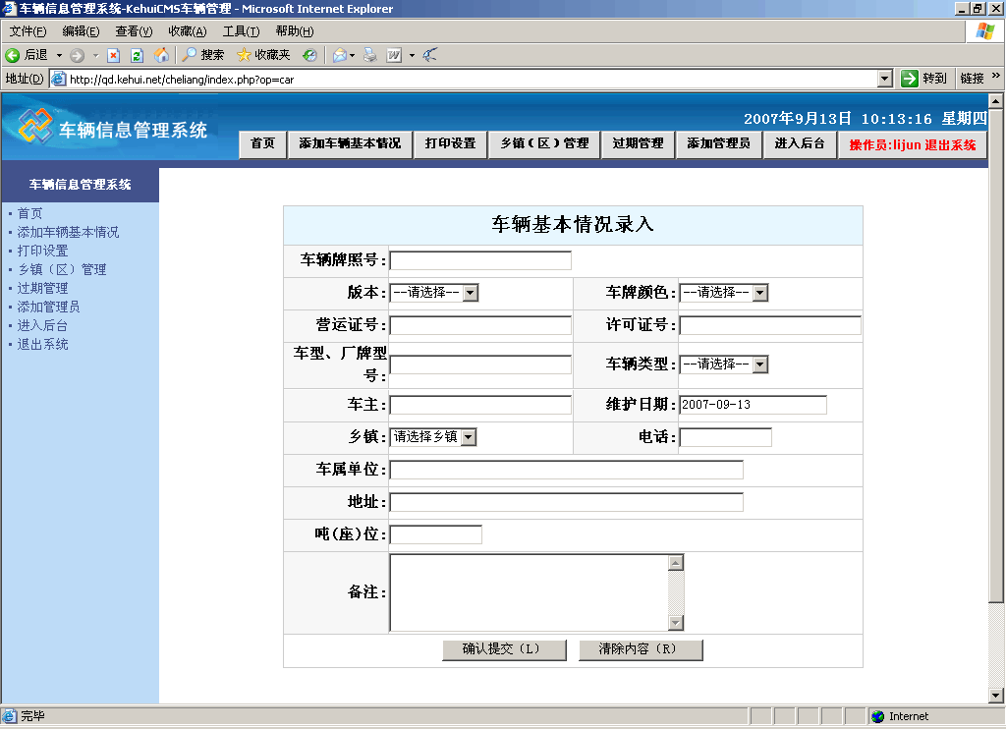
Task: Open the Search (搜索) toolbar button
Action: (x=203, y=55)
